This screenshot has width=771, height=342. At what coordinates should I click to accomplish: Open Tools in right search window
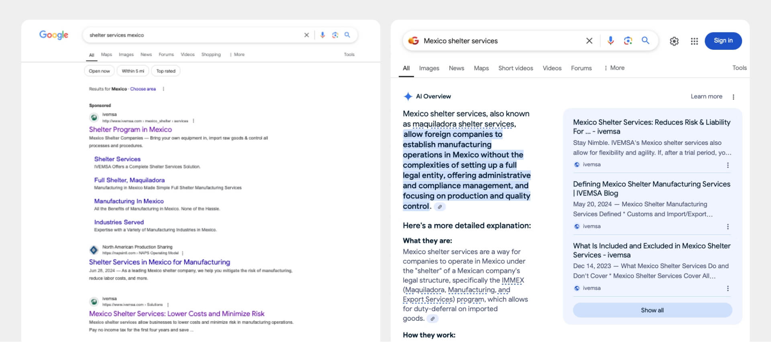coord(739,68)
